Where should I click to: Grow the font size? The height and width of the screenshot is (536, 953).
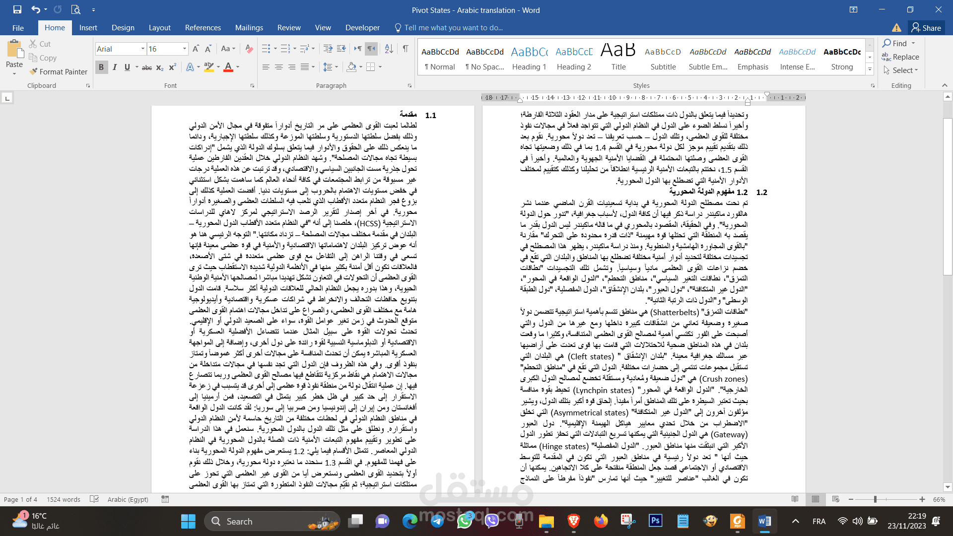196,49
